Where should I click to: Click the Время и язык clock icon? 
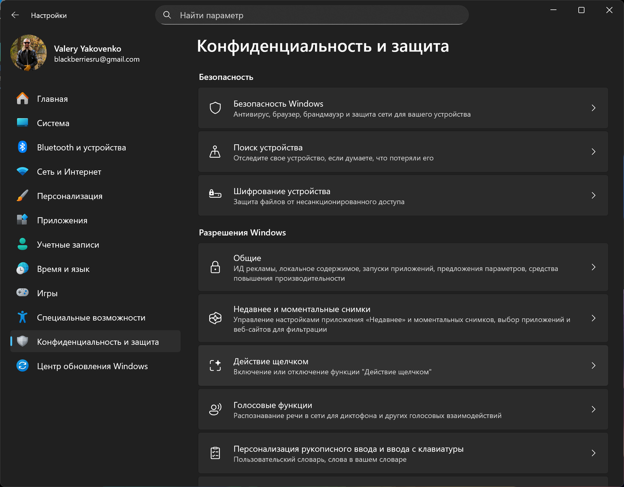click(22, 269)
